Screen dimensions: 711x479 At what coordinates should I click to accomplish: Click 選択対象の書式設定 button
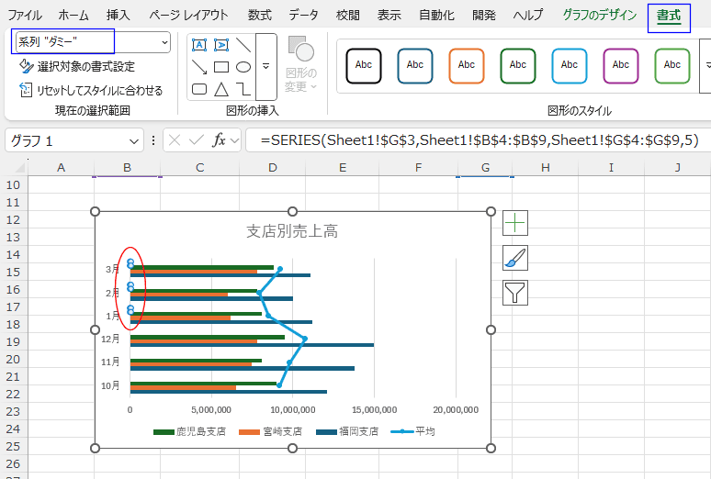pos(77,66)
